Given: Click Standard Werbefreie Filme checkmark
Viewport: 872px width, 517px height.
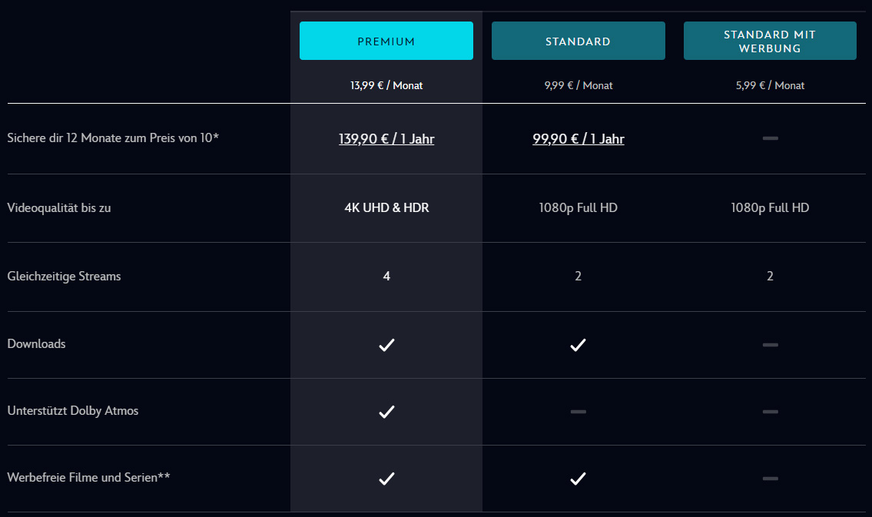Looking at the screenshot, I should pyautogui.click(x=578, y=479).
